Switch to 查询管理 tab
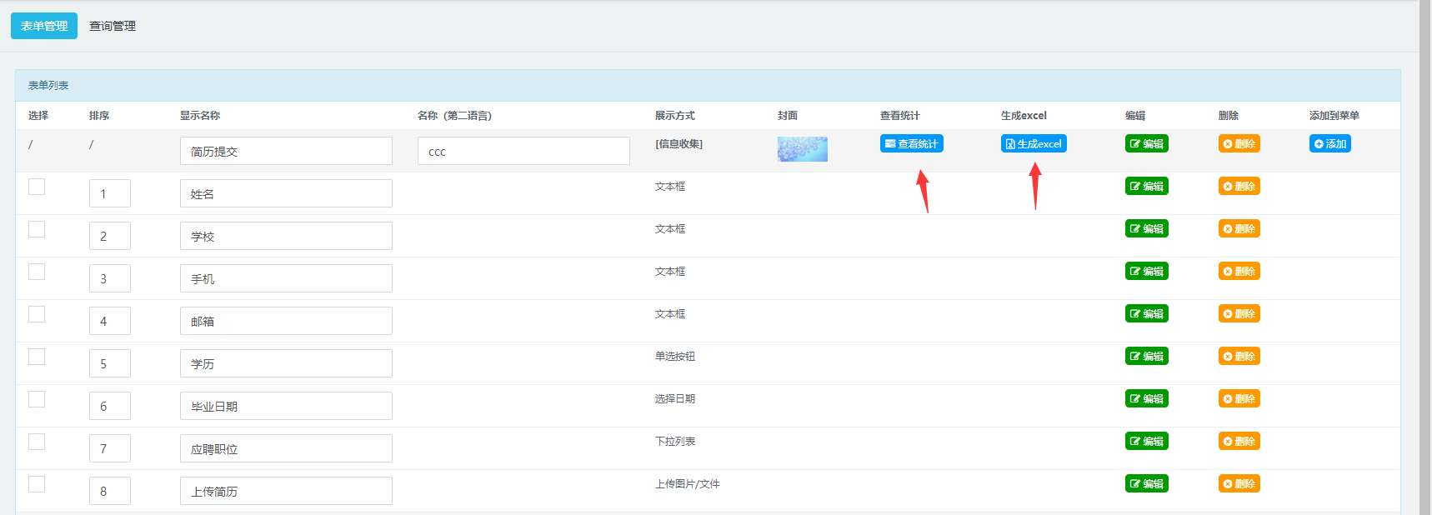This screenshot has height=515, width=1432. (x=113, y=26)
